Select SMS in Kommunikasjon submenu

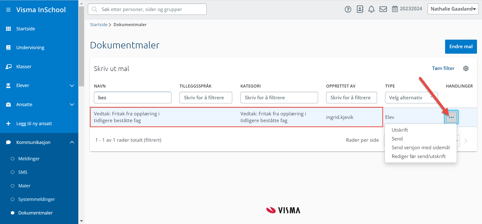click(23, 172)
